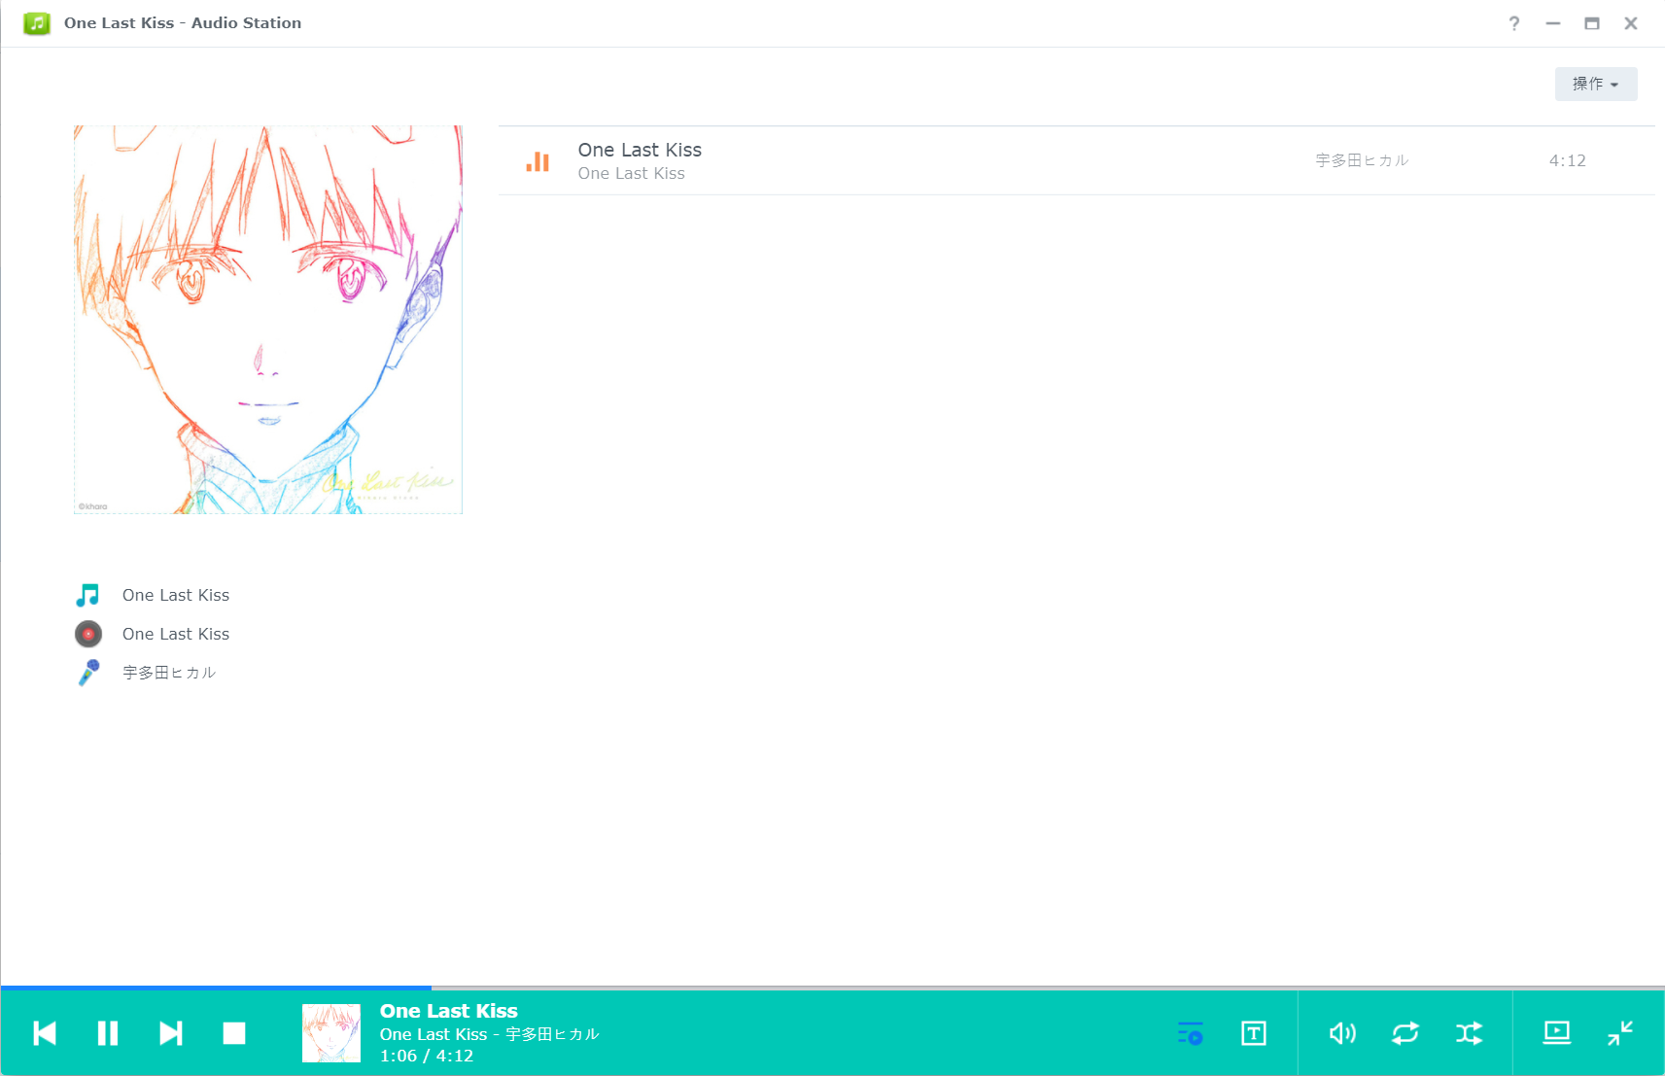This screenshot has width=1665, height=1076.
Task: Skip to the next track
Action: 171,1033
